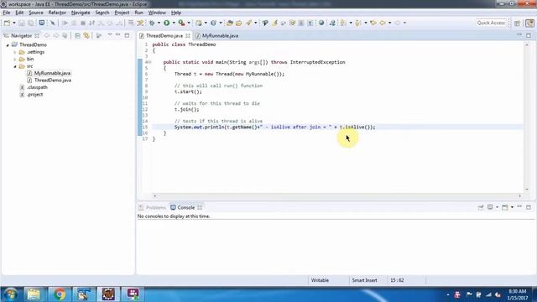Open the Window menu
The width and height of the screenshot is (537, 302).
[157, 13]
